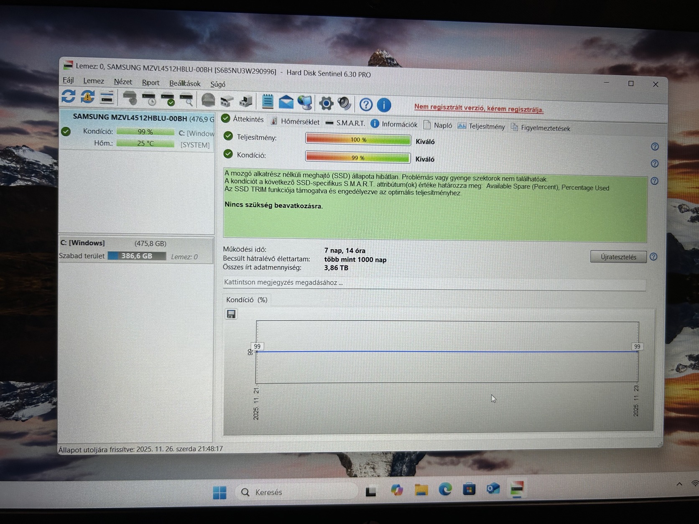This screenshot has height=524, width=699.
Task: Open the Súgó menu
Action: pos(218,84)
